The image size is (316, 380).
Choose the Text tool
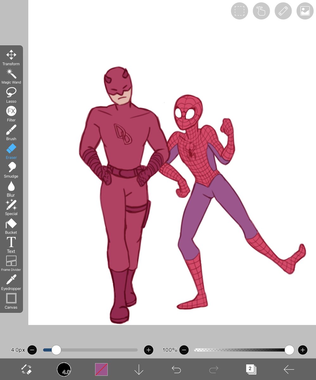pos(11,245)
